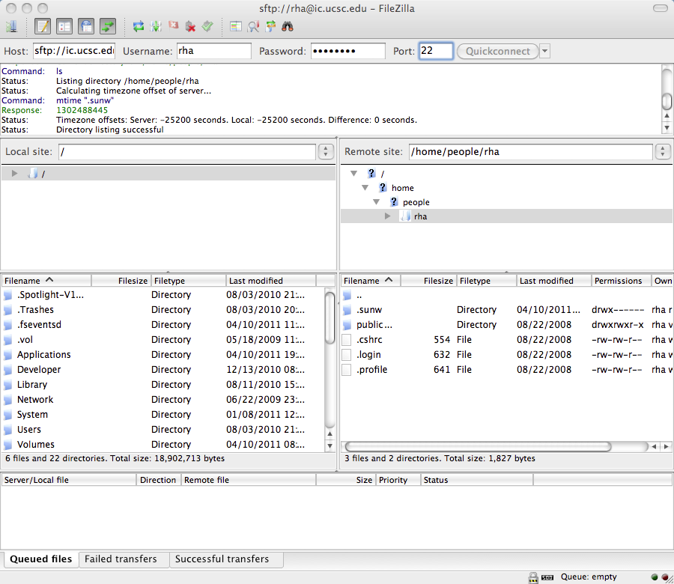Image resolution: width=674 pixels, height=584 pixels.
Task: Click the .sunw folder icon
Action: pos(347,310)
